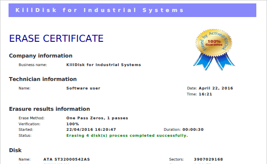This screenshot has width=267, height=164.
Task: Click the Status label
Action: coord(25,135)
